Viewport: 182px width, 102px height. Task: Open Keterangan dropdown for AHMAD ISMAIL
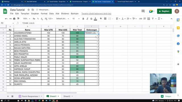click(97, 36)
